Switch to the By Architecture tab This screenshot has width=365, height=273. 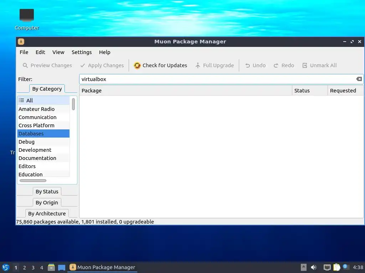click(x=47, y=213)
